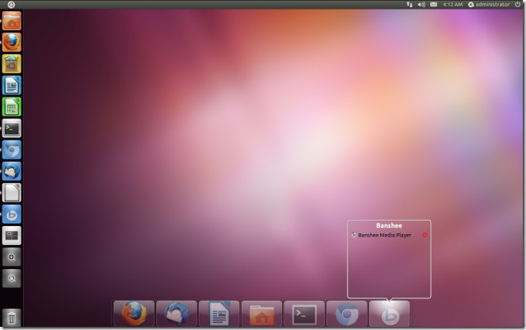This screenshot has width=526, height=330.
Task: Open the Trash in the launcher
Action: click(x=12, y=317)
